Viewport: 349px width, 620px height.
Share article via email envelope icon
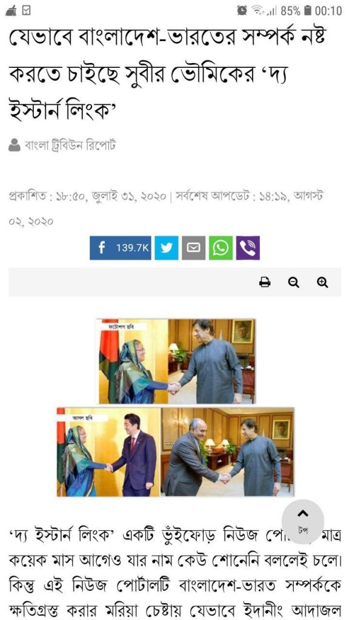pyautogui.click(x=193, y=248)
